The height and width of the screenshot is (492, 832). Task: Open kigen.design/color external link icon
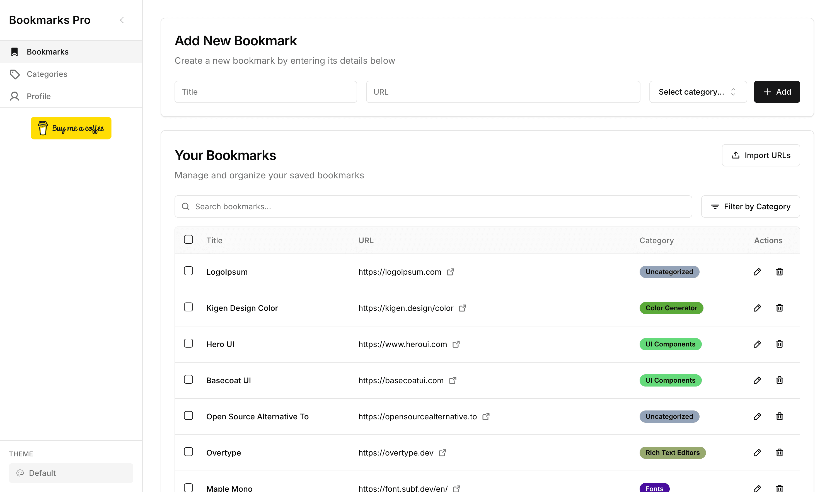(x=462, y=308)
